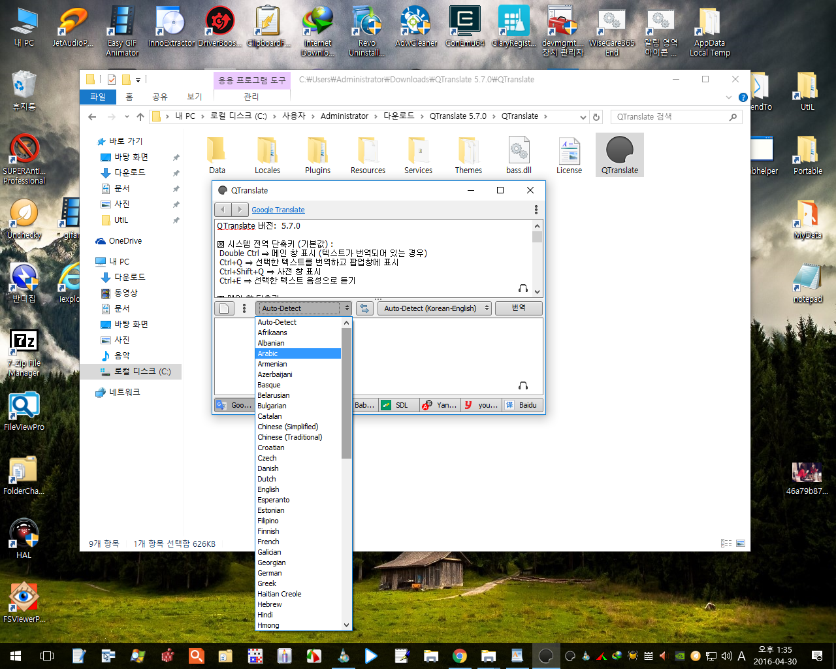
Task: Collapse the source language combo box showing Auto-Detect
Action: [x=304, y=308]
